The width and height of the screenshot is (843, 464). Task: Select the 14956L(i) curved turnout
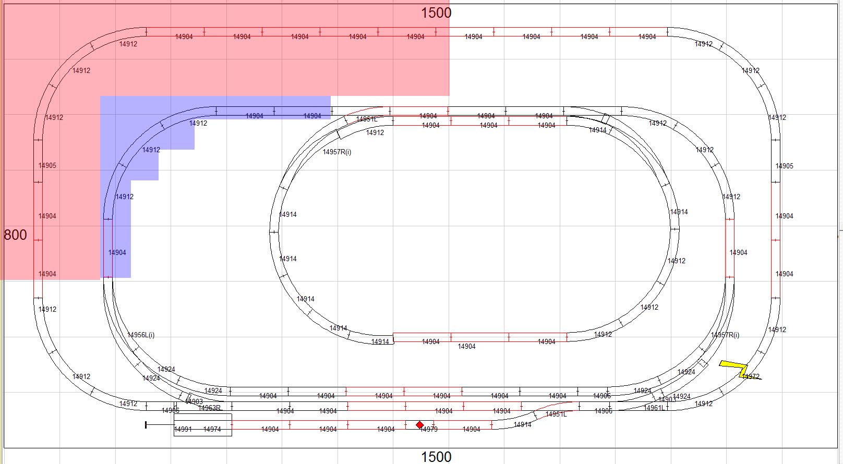(141, 335)
